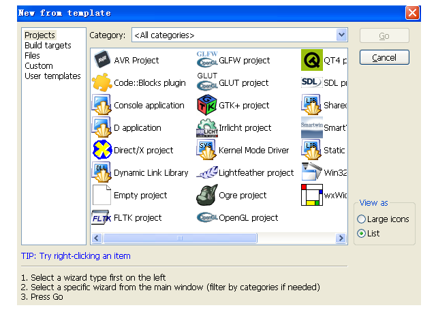This screenshot has height=327, width=436.
Task: Click the horizontal scrollbar thumb
Action: point(180,238)
